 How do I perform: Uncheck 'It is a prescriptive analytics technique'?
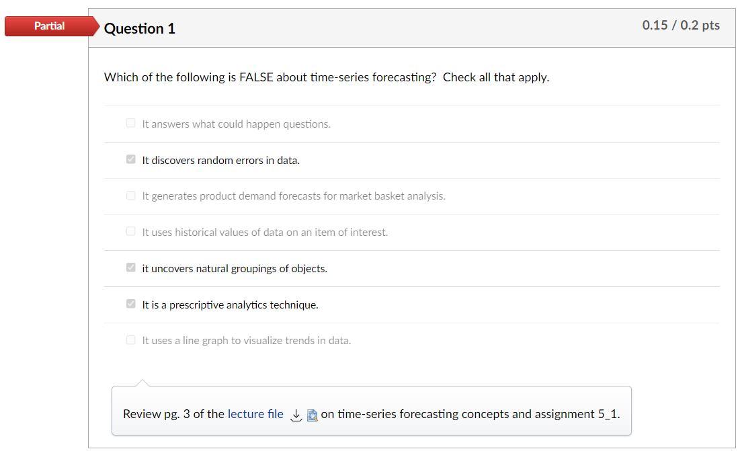pos(130,304)
